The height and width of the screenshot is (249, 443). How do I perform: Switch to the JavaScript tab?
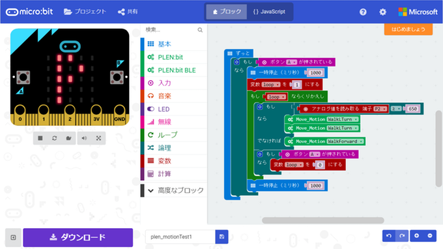270,12
